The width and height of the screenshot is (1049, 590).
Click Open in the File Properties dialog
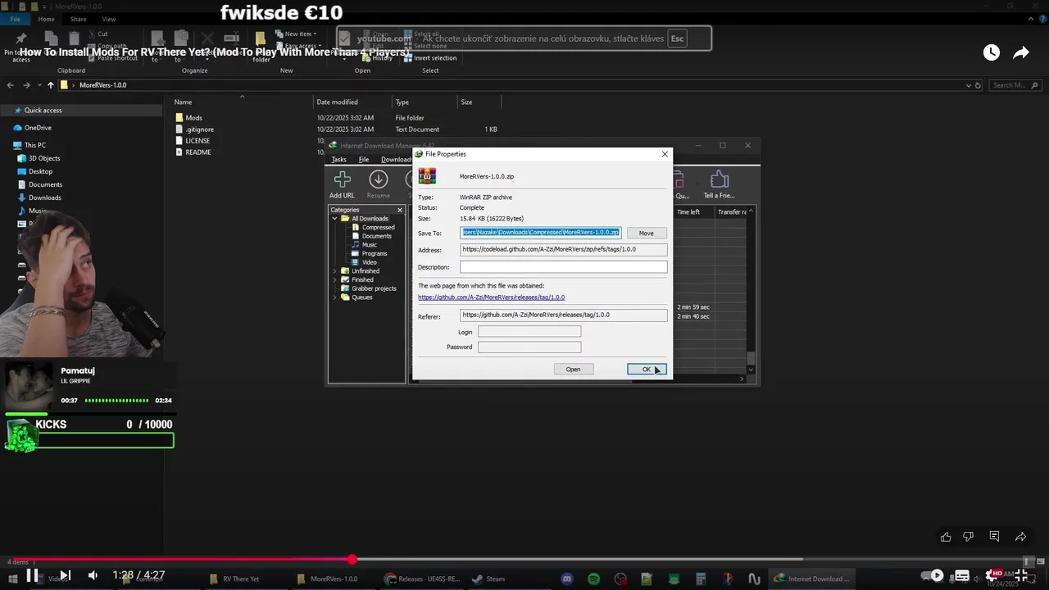[574, 370]
